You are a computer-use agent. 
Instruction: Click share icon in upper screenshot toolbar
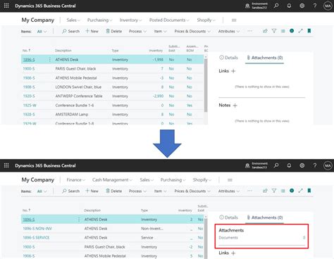[x=265, y=31]
